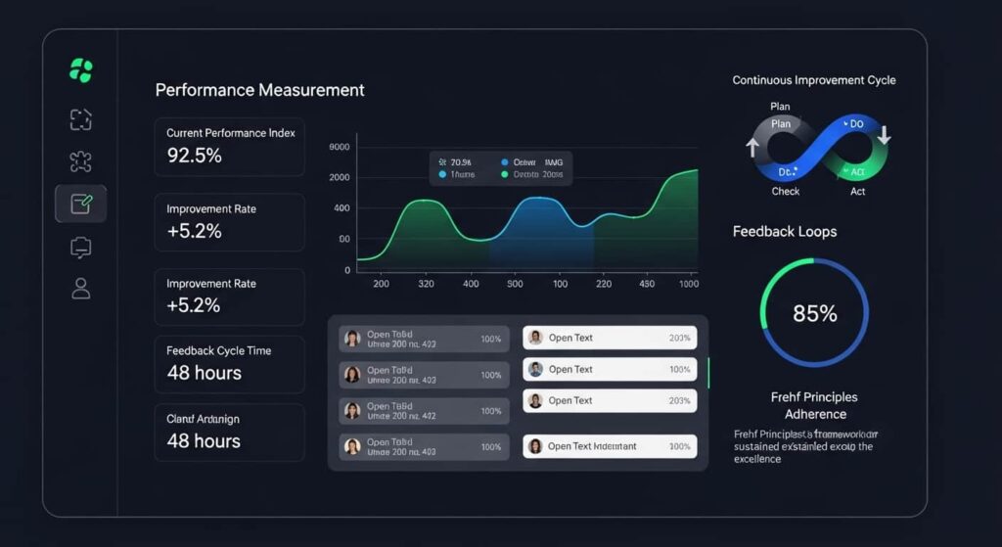
Task: Open the user profile sidebar icon
Action: pos(80,288)
